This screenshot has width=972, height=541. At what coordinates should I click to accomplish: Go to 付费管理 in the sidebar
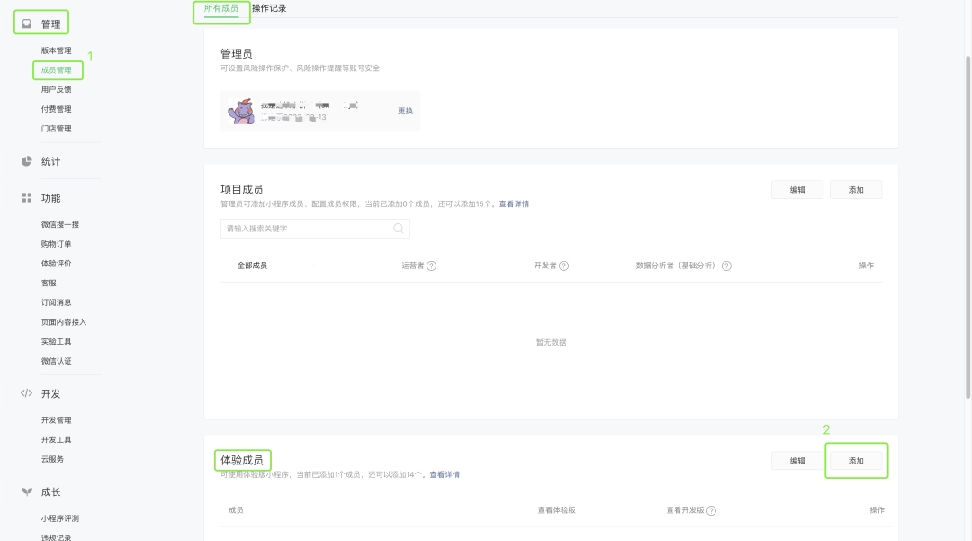coord(57,109)
